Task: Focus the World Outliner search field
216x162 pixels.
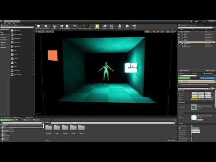Action: point(195,27)
